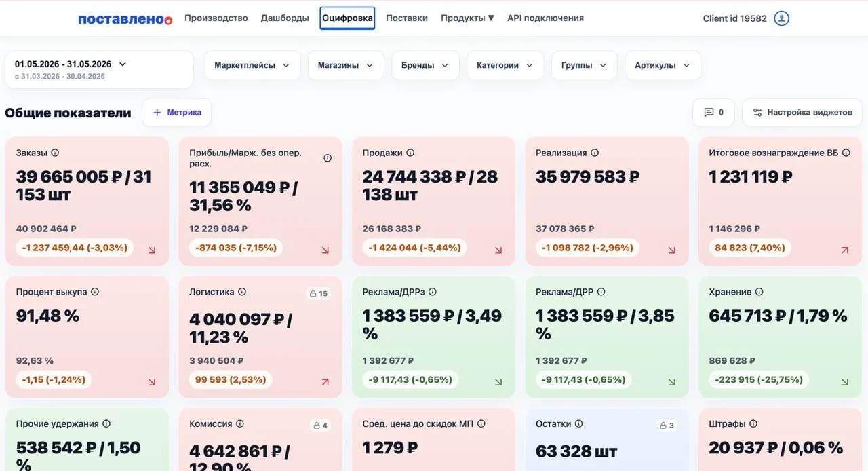868x471 pixels.
Task: Click the + Метрика button
Action: click(176, 113)
